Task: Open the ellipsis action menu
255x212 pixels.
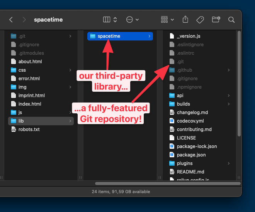Action: tap(133, 20)
